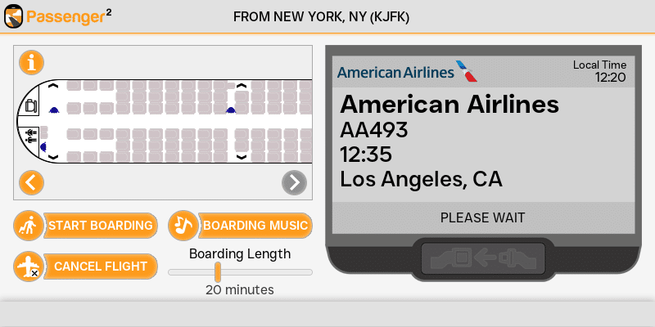Click the front upper door chevron on seat map
The image size is (655, 327).
(53, 86)
